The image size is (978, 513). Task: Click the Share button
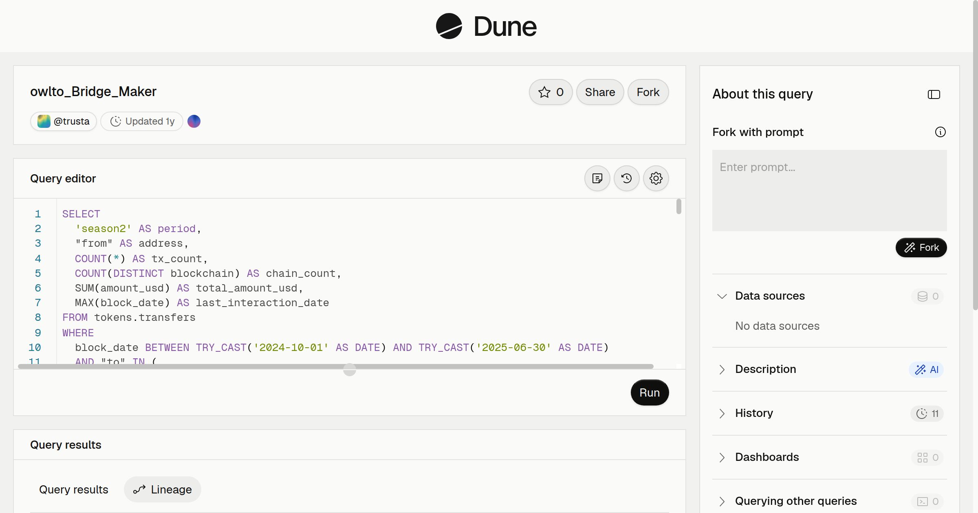600,92
